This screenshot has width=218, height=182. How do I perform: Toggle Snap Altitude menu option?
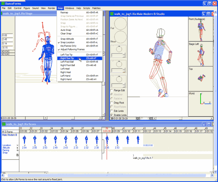point(68,39)
